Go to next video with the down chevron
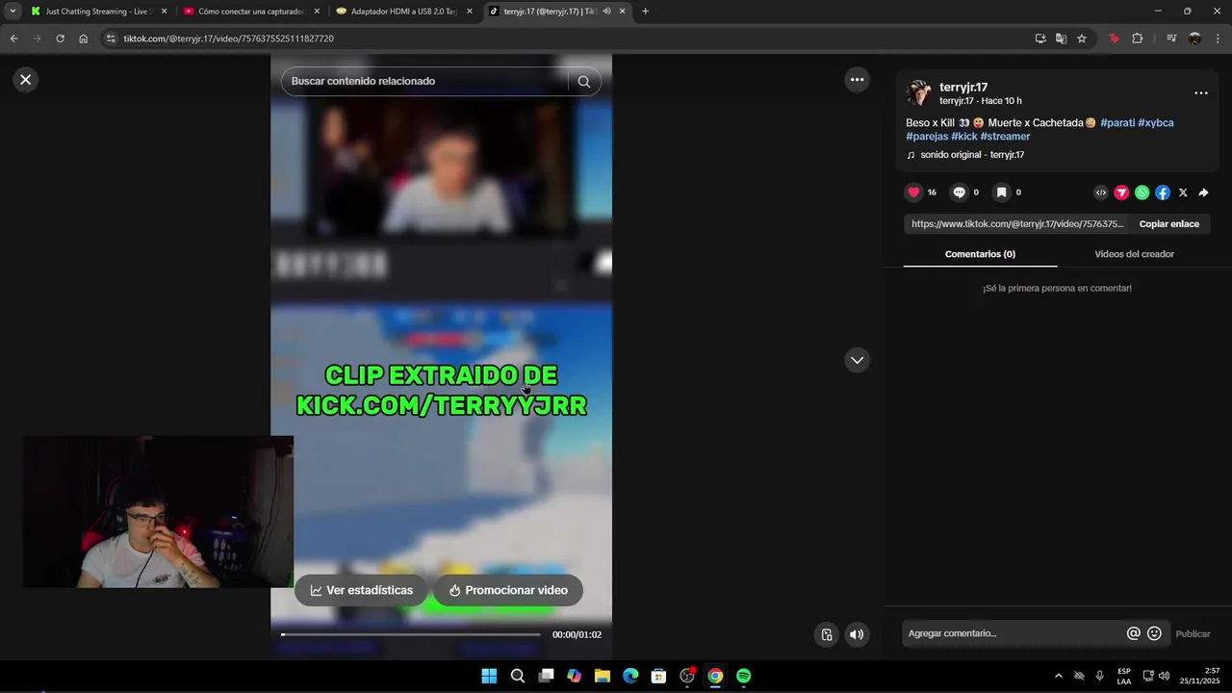The height and width of the screenshot is (693, 1232). [x=857, y=360]
